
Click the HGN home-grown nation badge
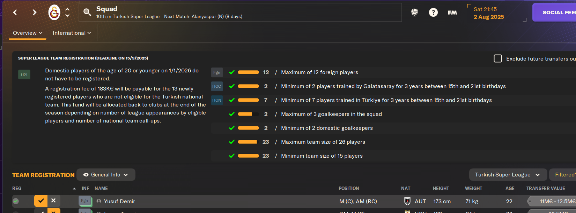click(217, 100)
